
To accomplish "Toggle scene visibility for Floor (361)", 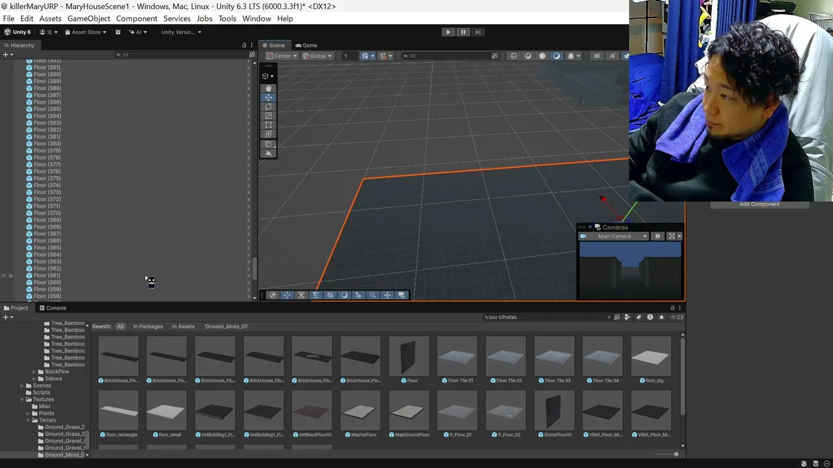I will (x=4, y=276).
